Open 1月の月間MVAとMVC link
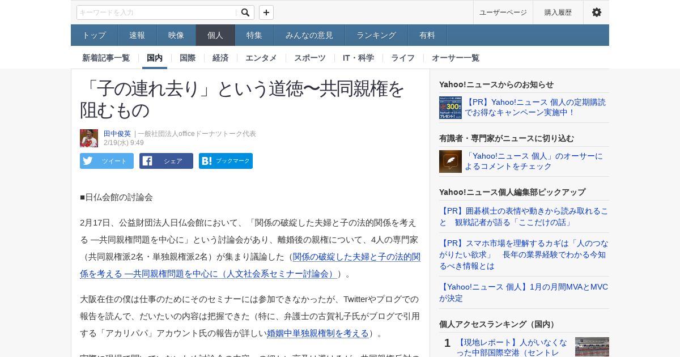This screenshot has width=680, height=357. (524, 292)
